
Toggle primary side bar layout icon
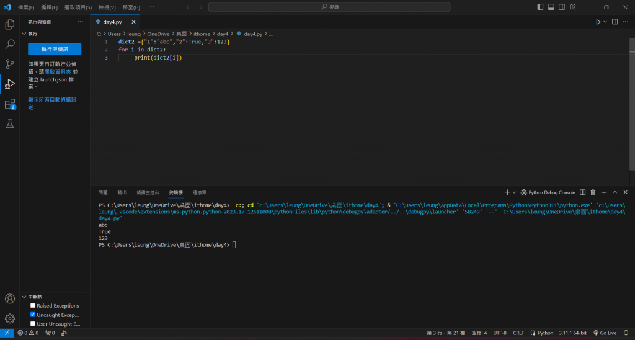coord(540,7)
